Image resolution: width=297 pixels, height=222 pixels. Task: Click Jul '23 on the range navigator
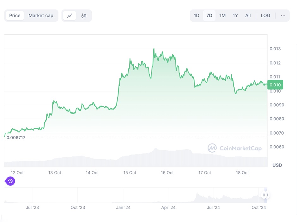pos(32,207)
